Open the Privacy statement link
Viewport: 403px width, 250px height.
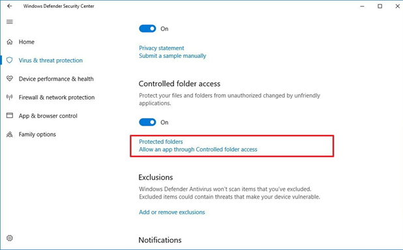click(162, 48)
